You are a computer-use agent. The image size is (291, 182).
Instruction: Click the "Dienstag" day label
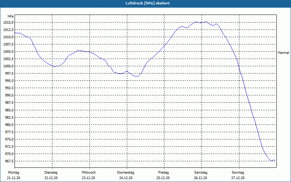pos(51,173)
